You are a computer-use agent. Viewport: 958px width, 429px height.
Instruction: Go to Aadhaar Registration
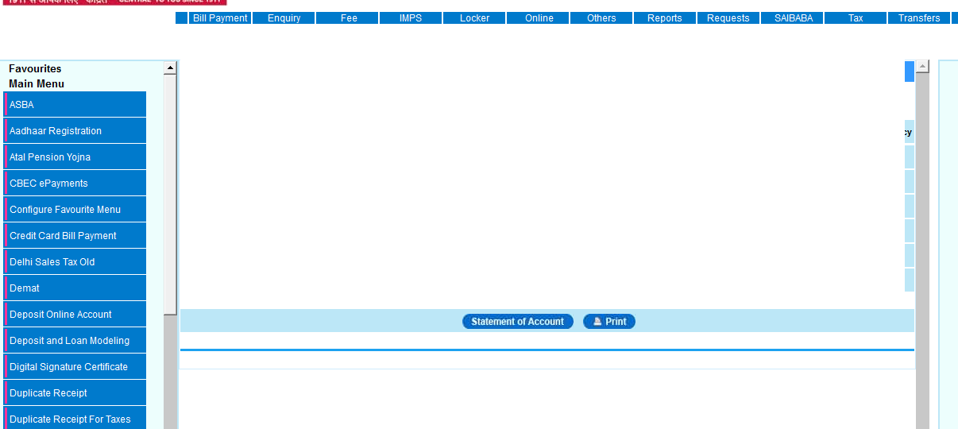(x=75, y=131)
